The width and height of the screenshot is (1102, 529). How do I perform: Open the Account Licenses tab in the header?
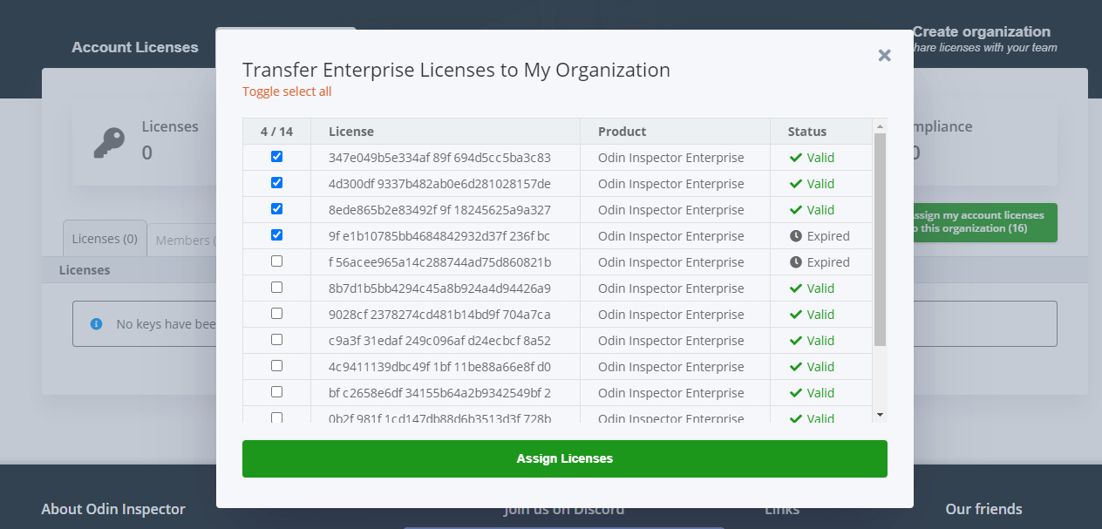[x=135, y=47]
